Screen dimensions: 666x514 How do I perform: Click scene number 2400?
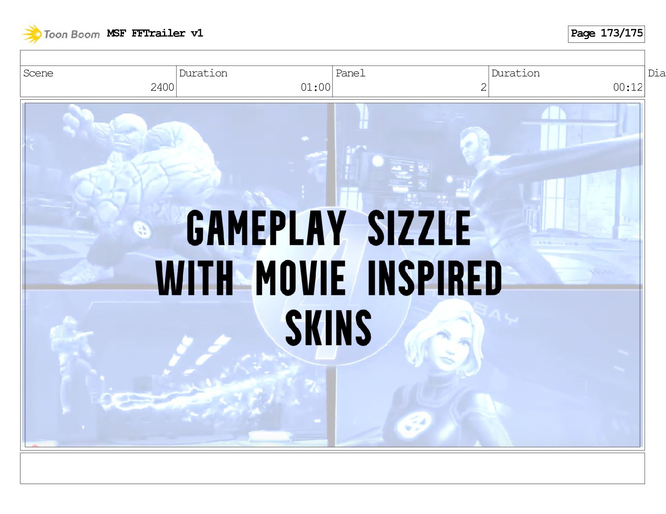162,87
